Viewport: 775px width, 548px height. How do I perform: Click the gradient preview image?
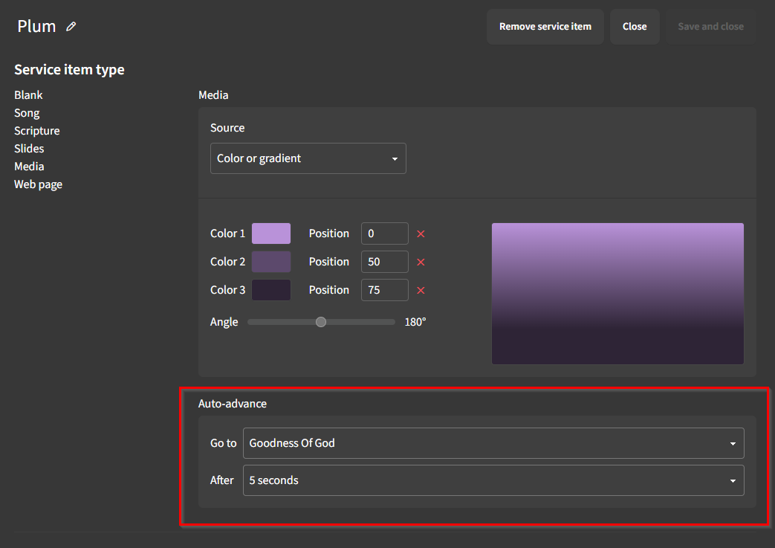click(617, 293)
